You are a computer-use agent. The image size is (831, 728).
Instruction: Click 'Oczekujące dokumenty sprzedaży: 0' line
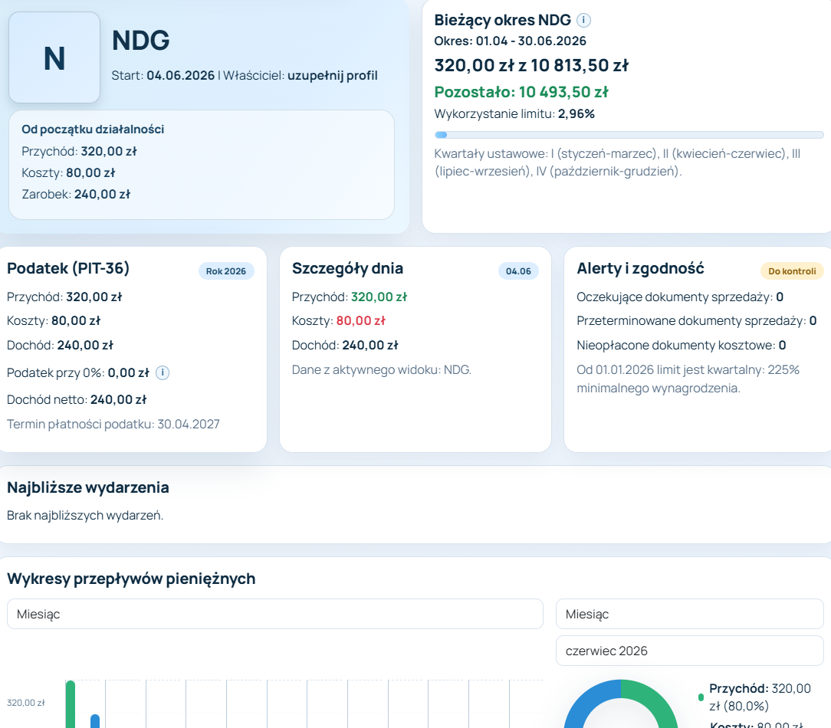680,297
